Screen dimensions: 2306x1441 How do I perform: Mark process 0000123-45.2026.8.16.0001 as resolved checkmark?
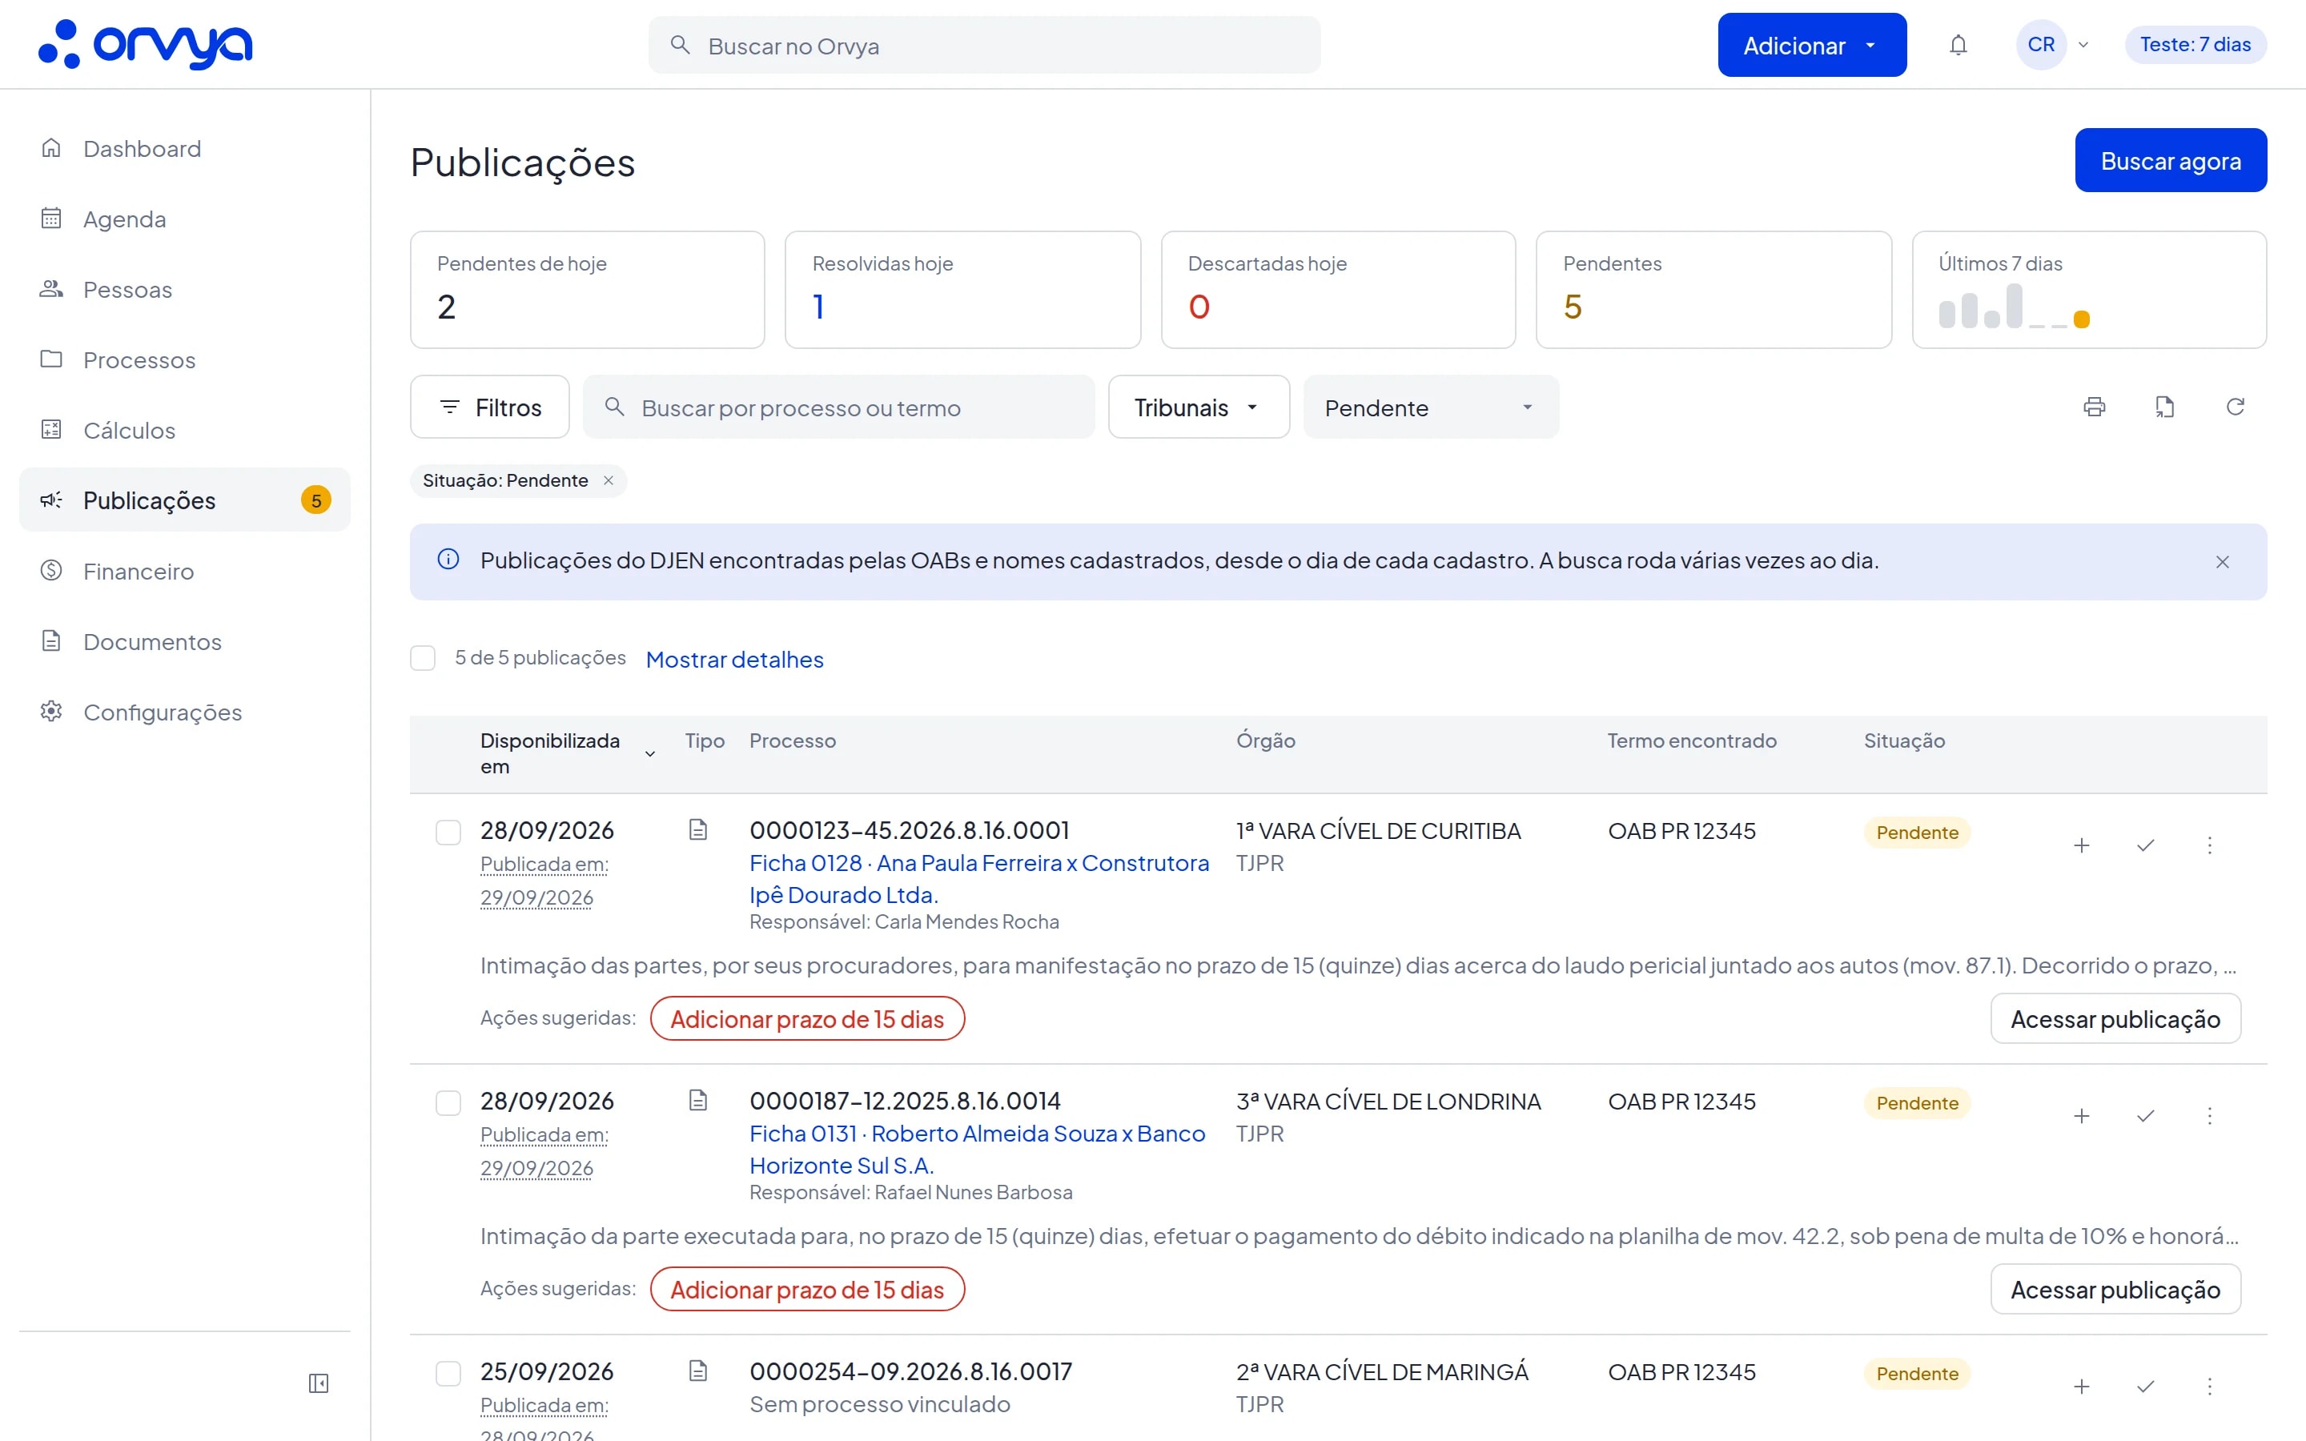point(2146,845)
